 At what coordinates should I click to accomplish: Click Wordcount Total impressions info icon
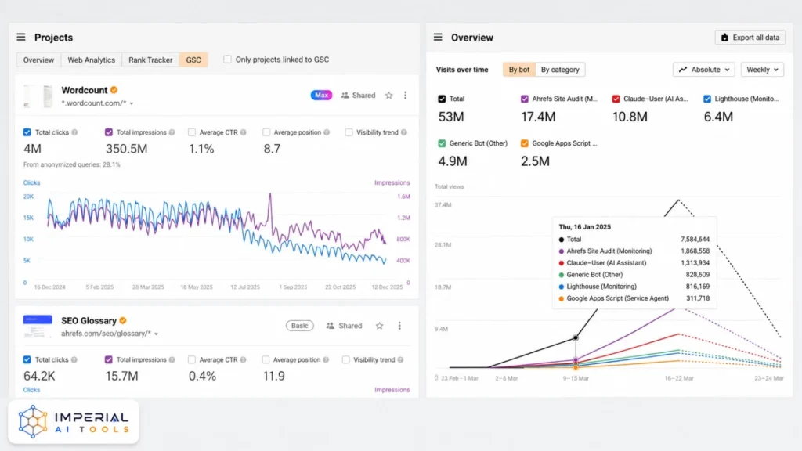pos(172,132)
